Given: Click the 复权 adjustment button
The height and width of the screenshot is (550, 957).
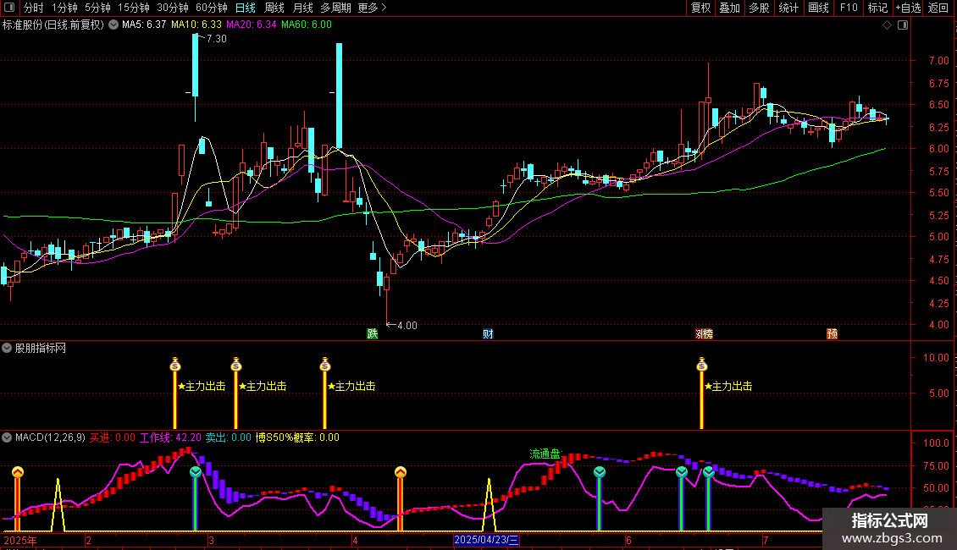Looking at the screenshot, I should (700, 8).
